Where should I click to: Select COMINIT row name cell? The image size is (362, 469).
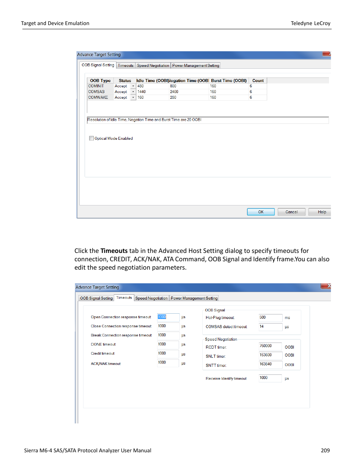point(100,86)
